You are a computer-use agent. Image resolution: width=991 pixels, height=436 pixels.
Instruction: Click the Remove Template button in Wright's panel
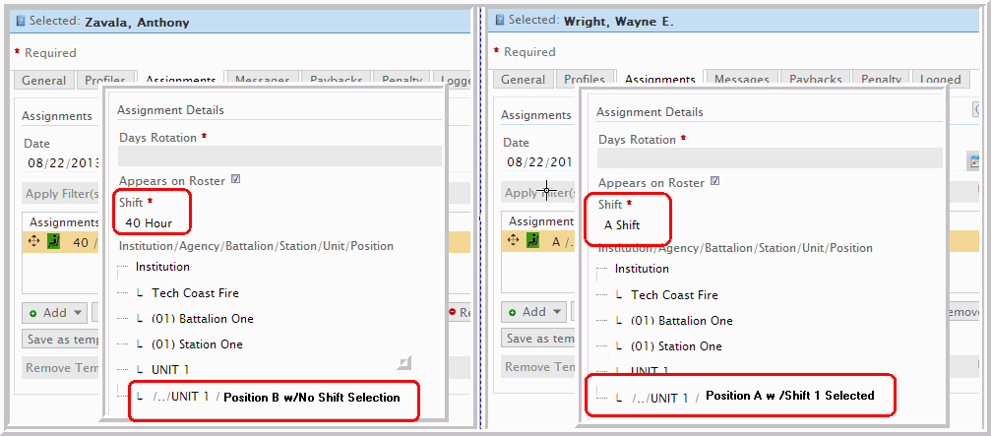point(540,367)
